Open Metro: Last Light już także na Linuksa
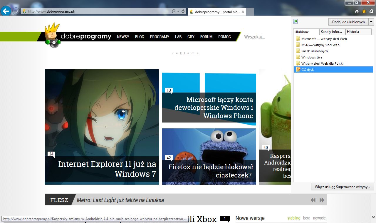The image size is (376, 223). pos(120,200)
